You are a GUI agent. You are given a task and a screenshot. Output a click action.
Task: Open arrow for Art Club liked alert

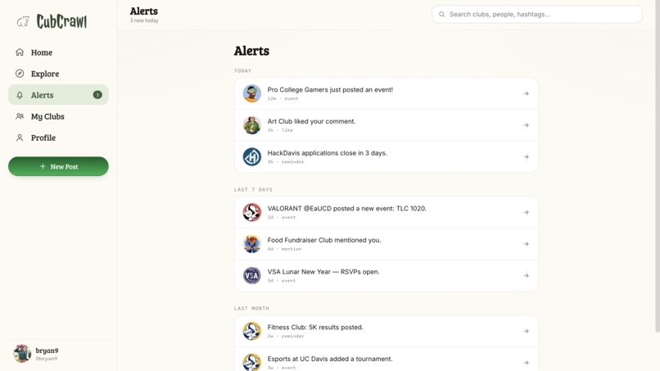click(526, 125)
